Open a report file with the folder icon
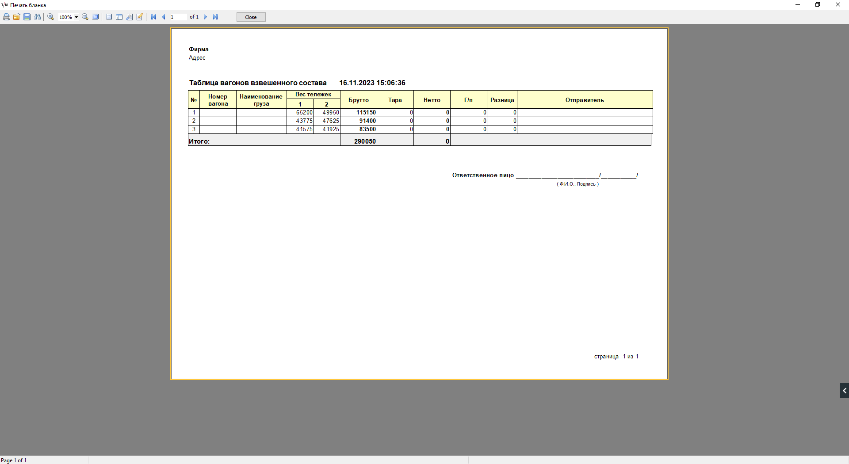Image resolution: width=849 pixels, height=464 pixels. coord(17,17)
